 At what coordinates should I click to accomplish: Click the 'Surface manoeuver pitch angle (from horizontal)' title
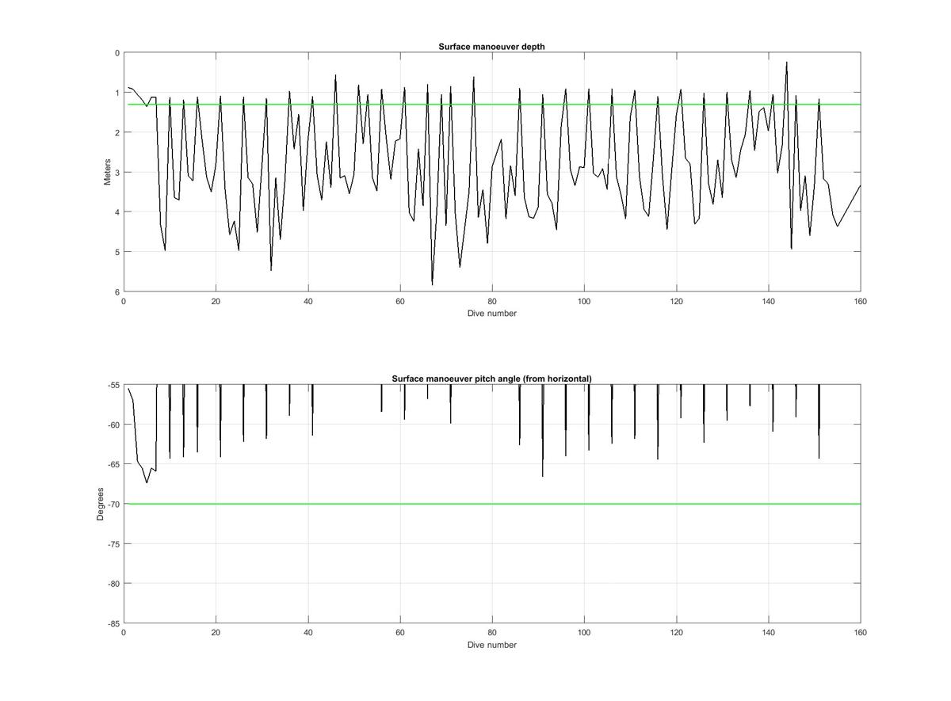tap(491, 379)
